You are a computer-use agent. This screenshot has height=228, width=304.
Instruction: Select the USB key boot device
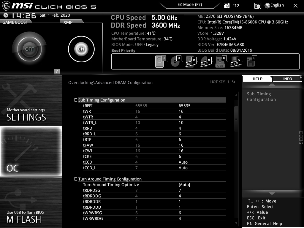coord(221,62)
